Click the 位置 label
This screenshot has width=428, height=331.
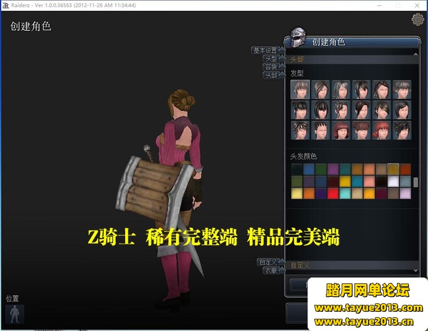(x=12, y=298)
